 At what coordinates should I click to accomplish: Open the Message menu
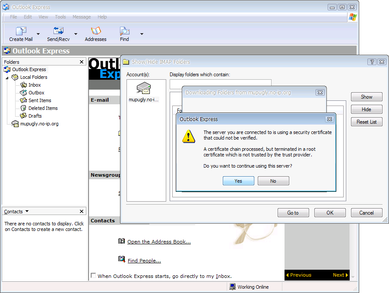click(82, 17)
